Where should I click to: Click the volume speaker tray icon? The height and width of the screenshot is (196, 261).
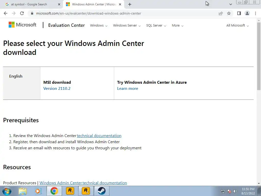(x=235, y=191)
